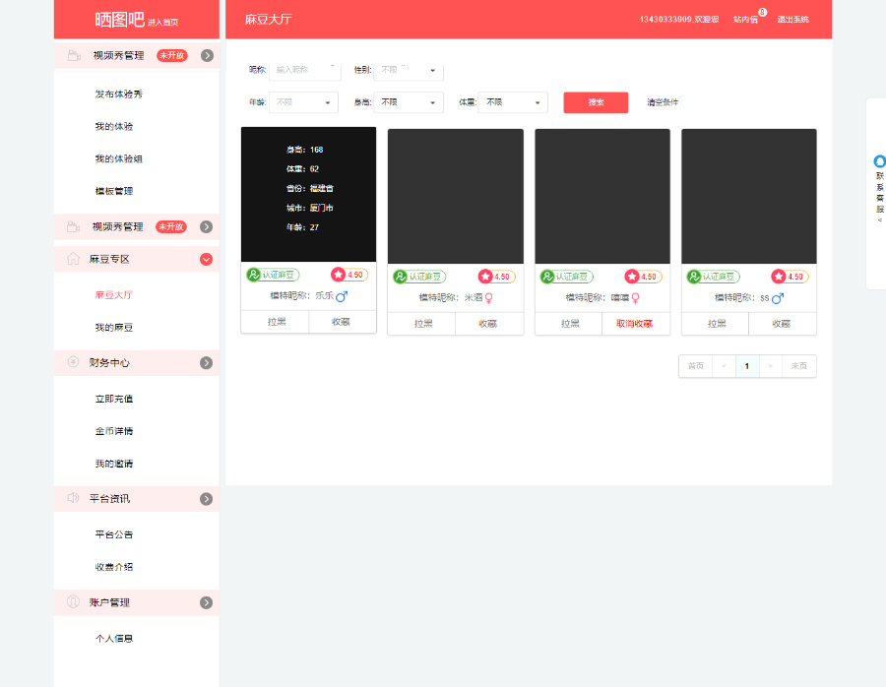
Task: Click the speaker icon beside 平台资讯
Action: [73, 498]
